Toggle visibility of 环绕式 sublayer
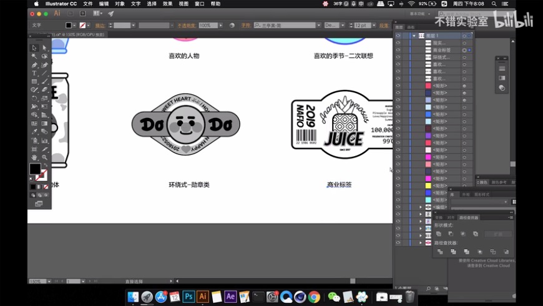This screenshot has height=306, width=543. 398,57
